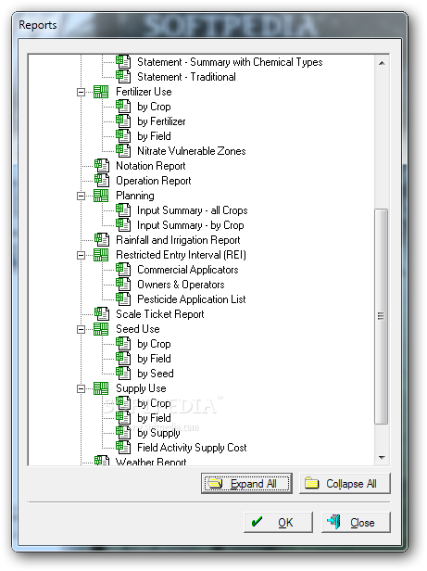427x571 pixels.
Task: Select Fertilizer Use by Field report
Action: [154, 136]
